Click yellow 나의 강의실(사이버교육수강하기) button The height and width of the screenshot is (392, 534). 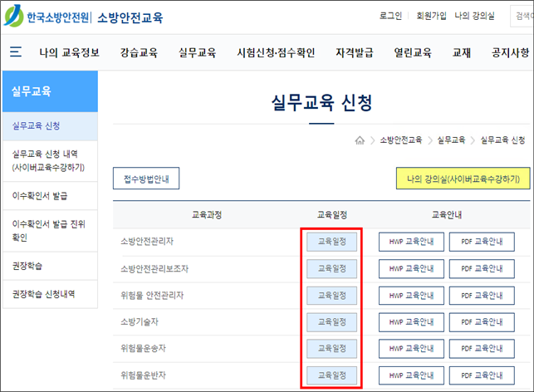463,179
